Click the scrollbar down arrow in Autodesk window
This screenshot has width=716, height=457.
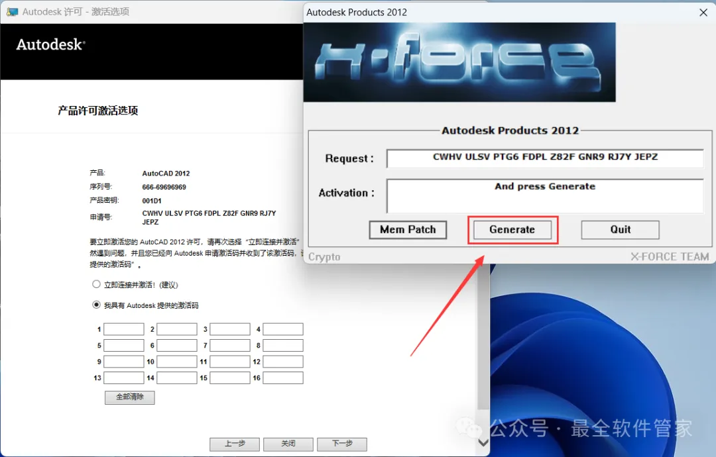pyautogui.click(x=483, y=442)
